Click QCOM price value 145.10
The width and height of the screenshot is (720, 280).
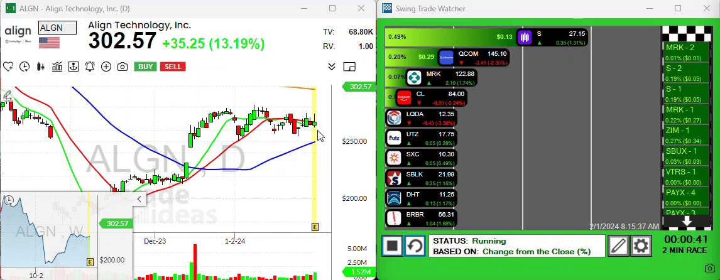coord(498,54)
